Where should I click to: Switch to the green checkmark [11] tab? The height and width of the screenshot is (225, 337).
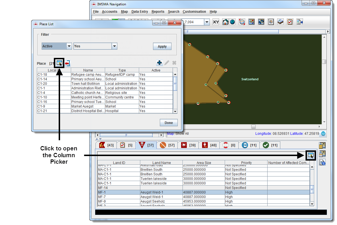click(x=270, y=145)
